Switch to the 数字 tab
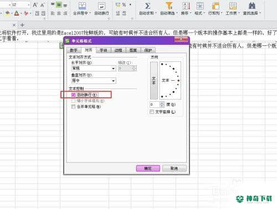277x209 pixels. pos(74,50)
